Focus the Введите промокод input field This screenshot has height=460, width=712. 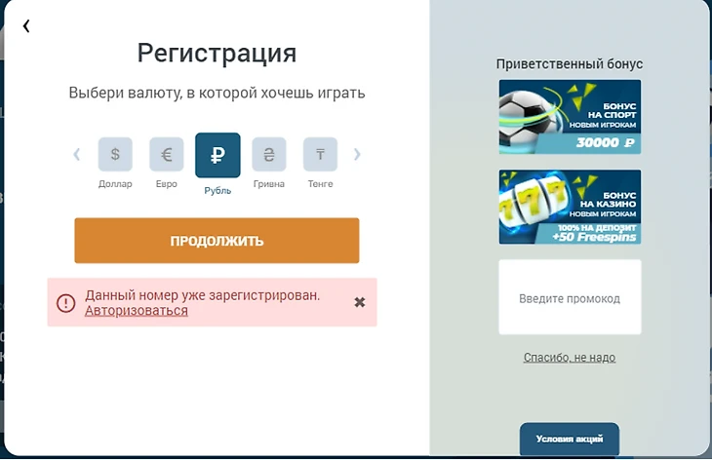(x=570, y=298)
